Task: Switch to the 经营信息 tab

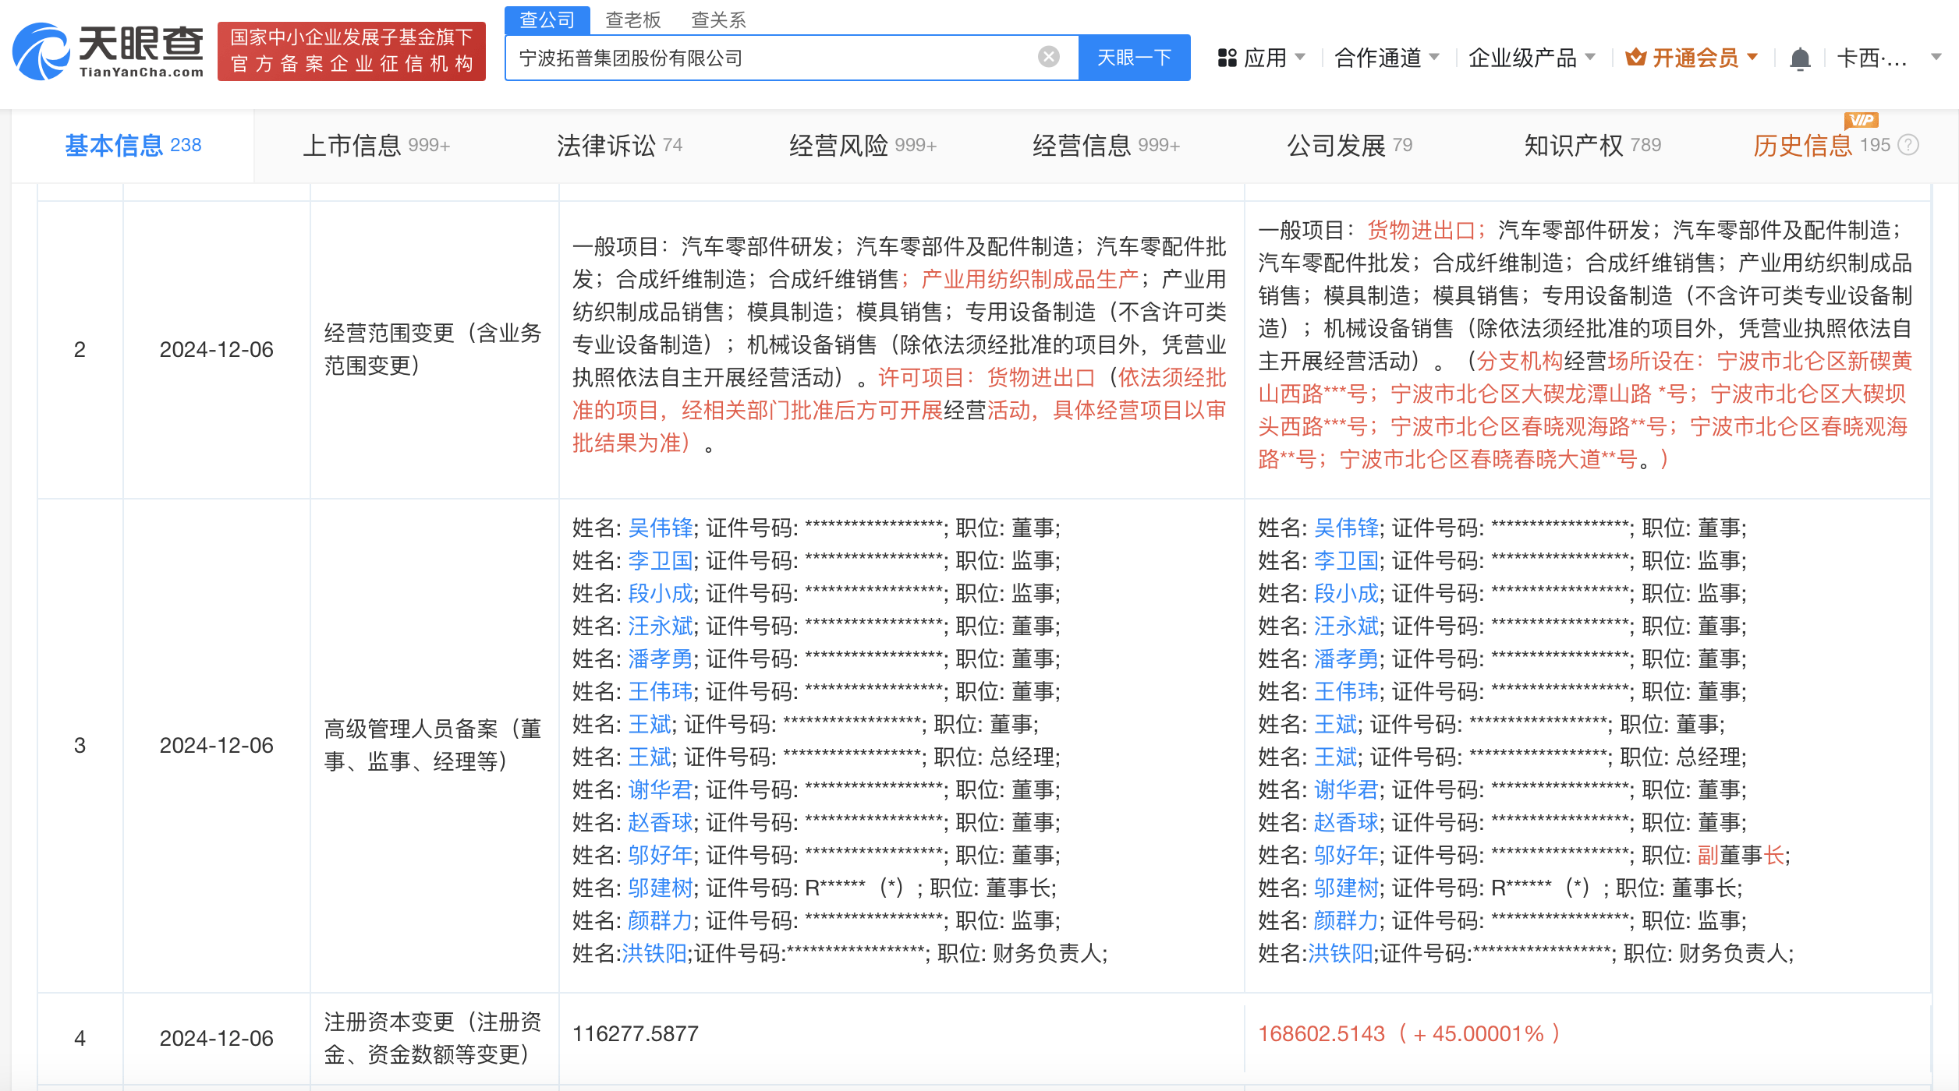Action: 1106,145
